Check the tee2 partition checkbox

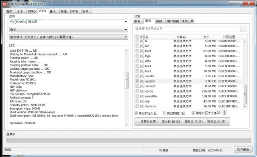click(137, 71)
